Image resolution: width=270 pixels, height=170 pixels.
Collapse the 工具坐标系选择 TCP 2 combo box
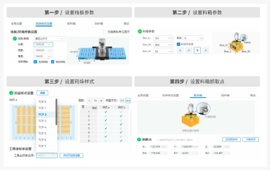[47, 156]
